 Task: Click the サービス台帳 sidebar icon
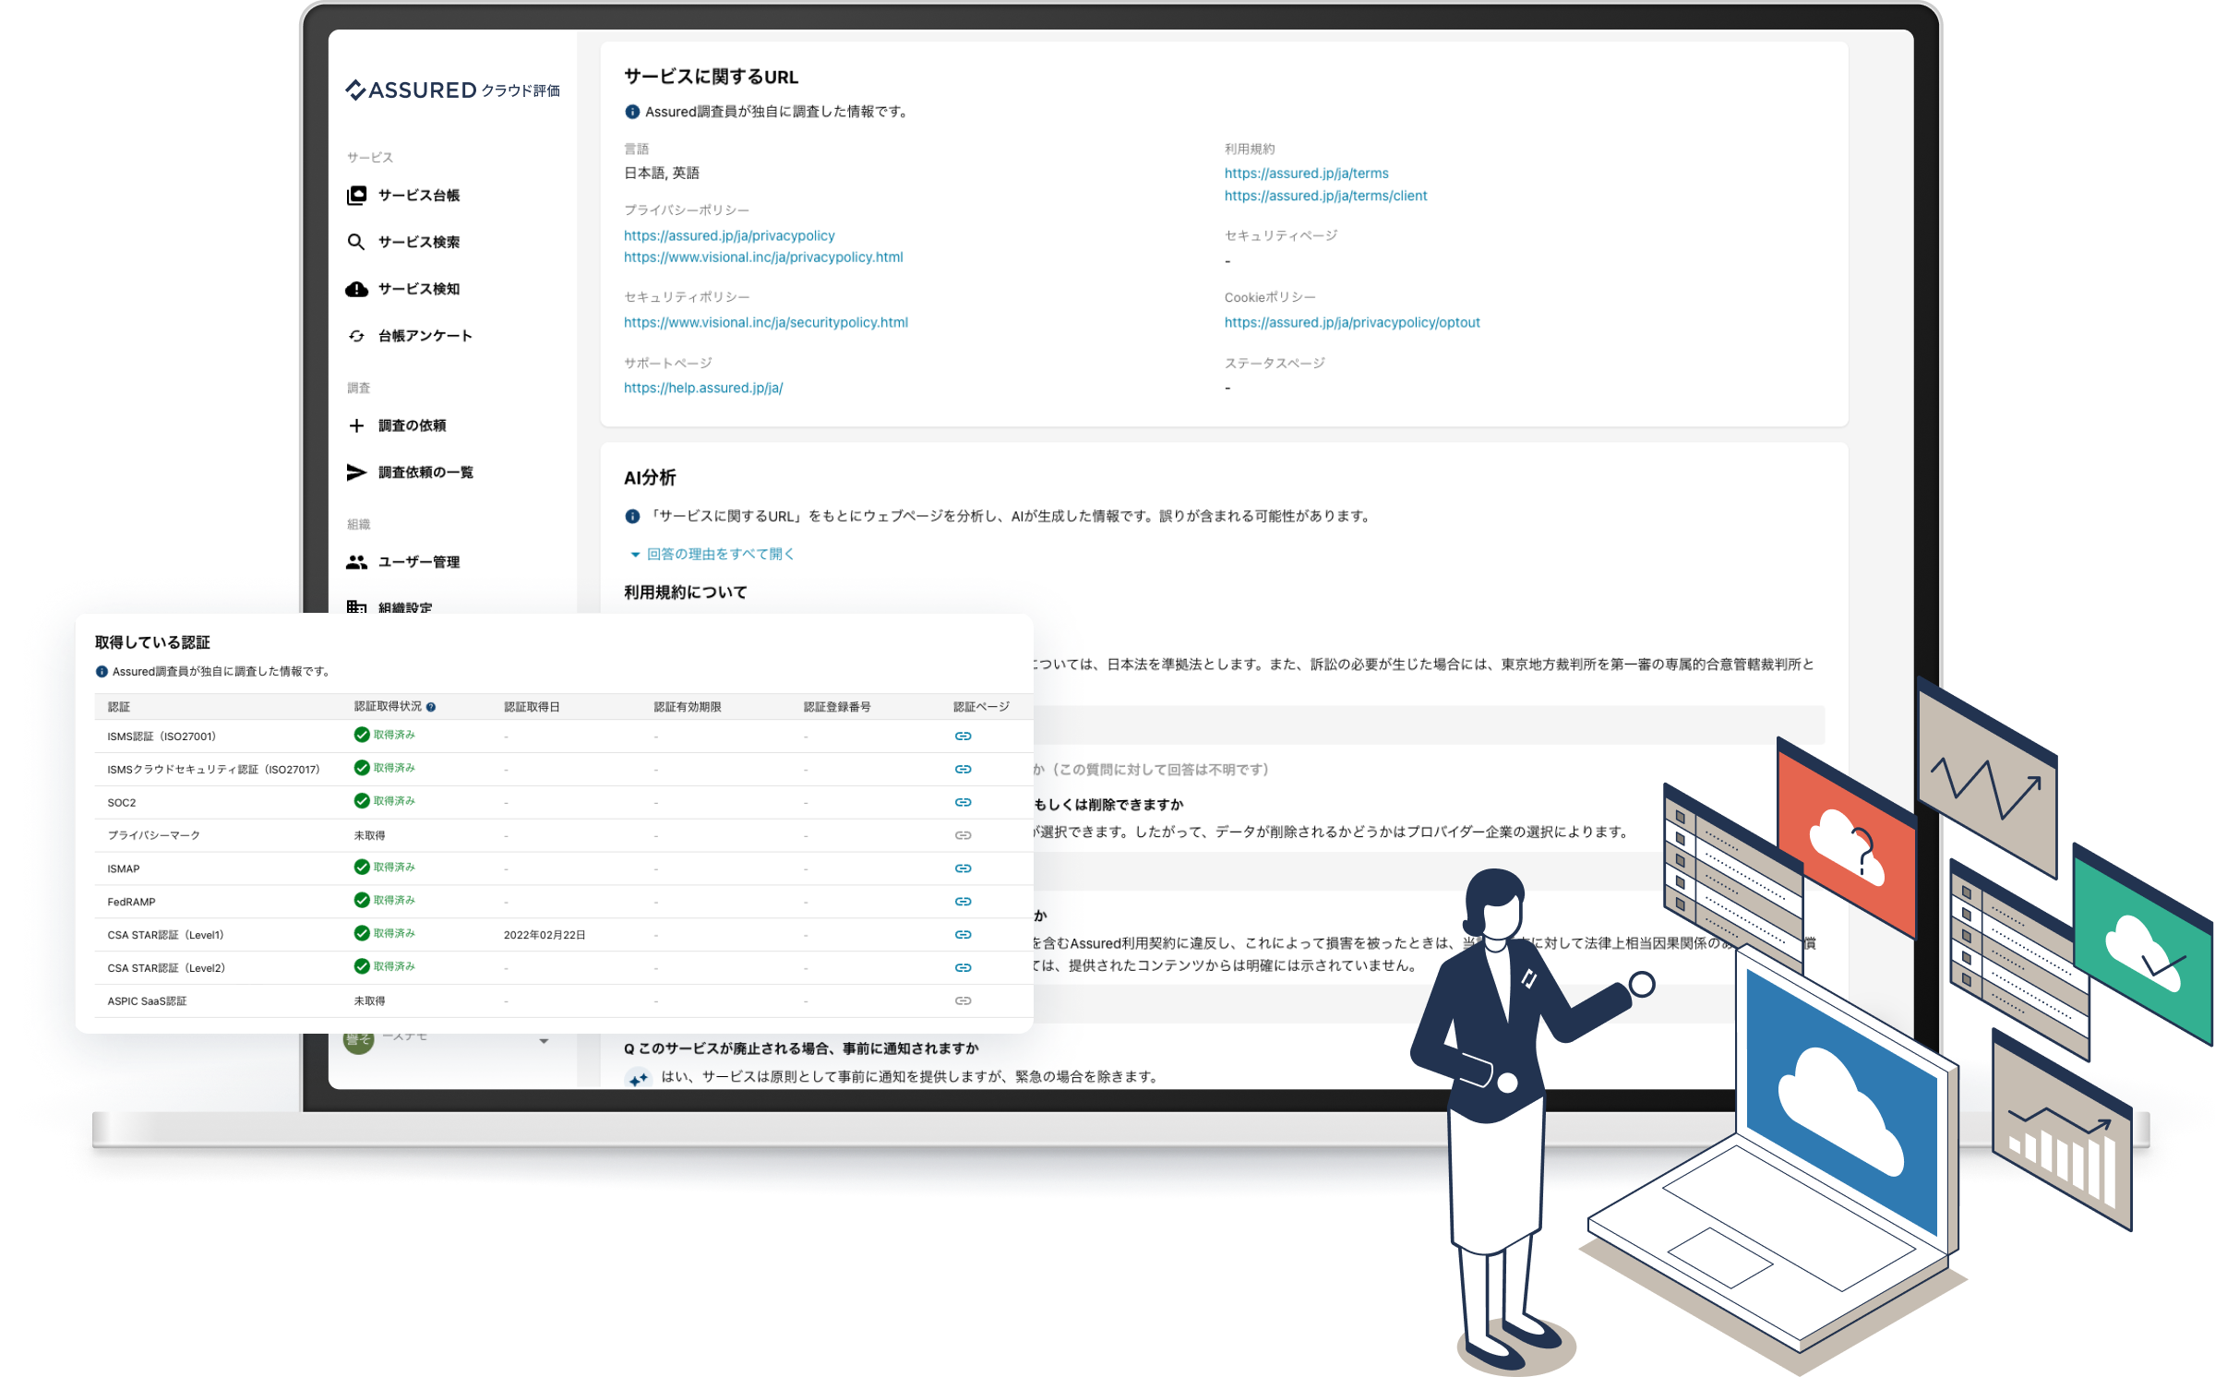click(356, 196)
